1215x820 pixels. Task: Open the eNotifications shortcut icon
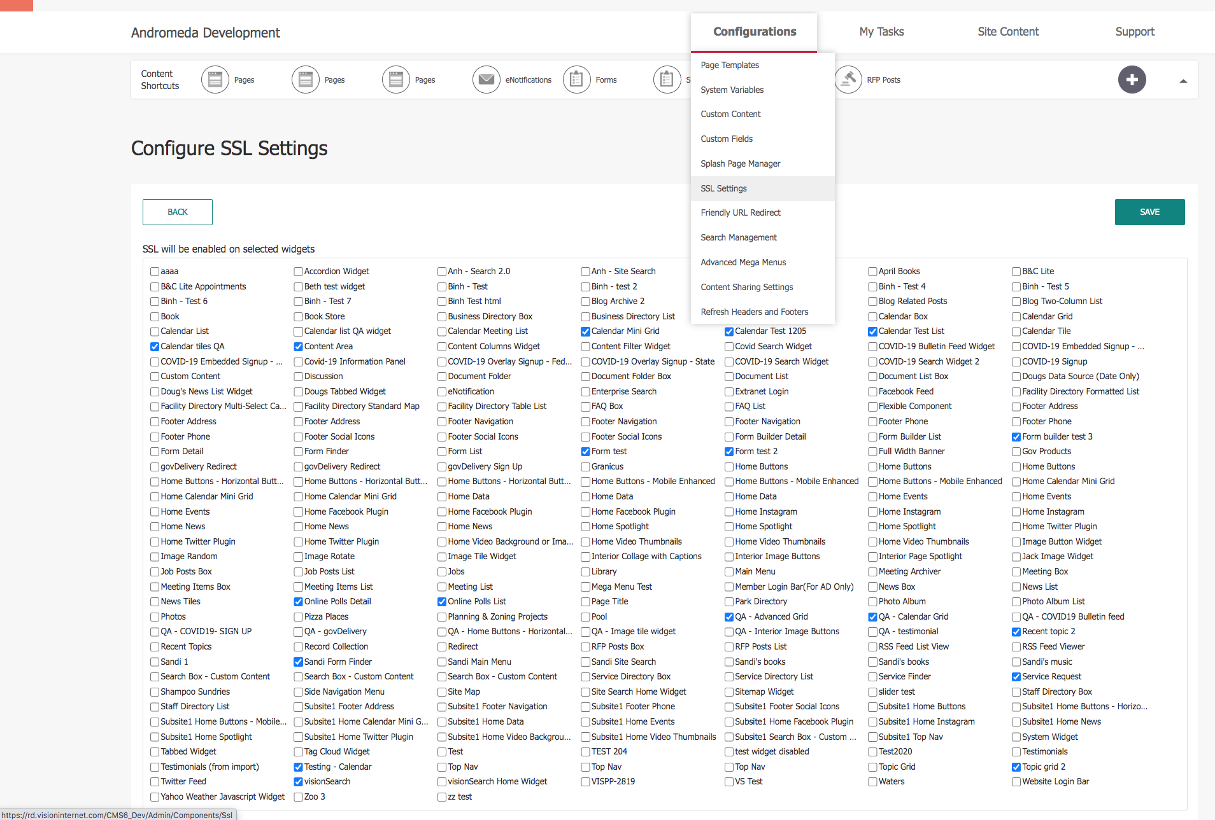(487, 80)
